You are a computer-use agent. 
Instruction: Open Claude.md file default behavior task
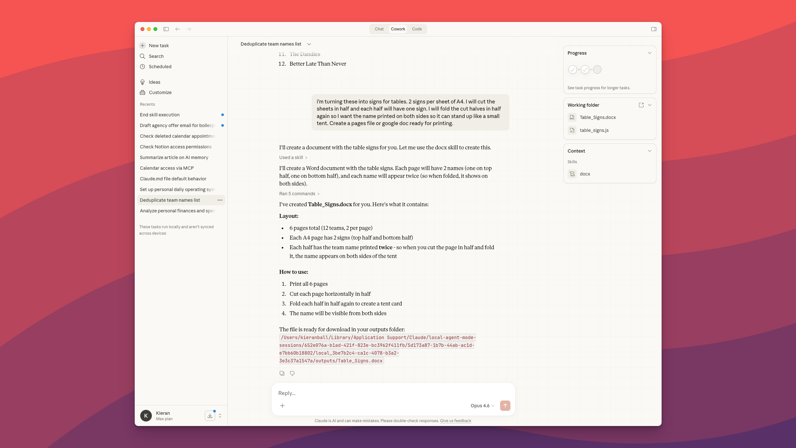pyautogui.click(x=181, y=179)
